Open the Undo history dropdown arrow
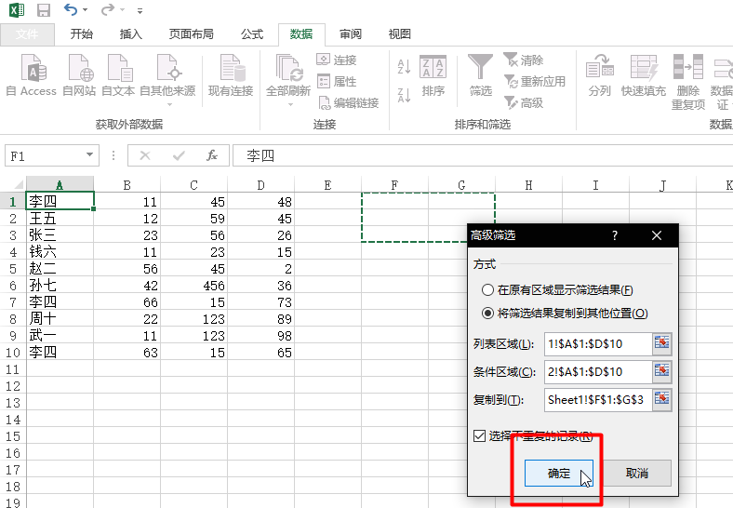 pos(85,10)
